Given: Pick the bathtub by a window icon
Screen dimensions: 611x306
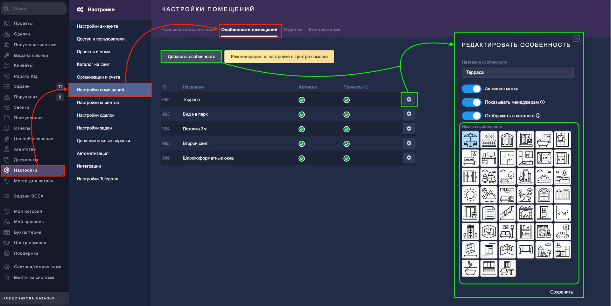Looking at the screenshot, I should pyautogui.click(x=544, y=140).
